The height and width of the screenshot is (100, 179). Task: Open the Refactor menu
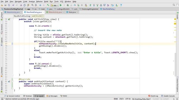(39, 1)
